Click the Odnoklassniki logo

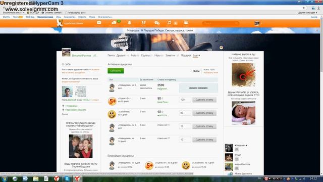[70, 23]
